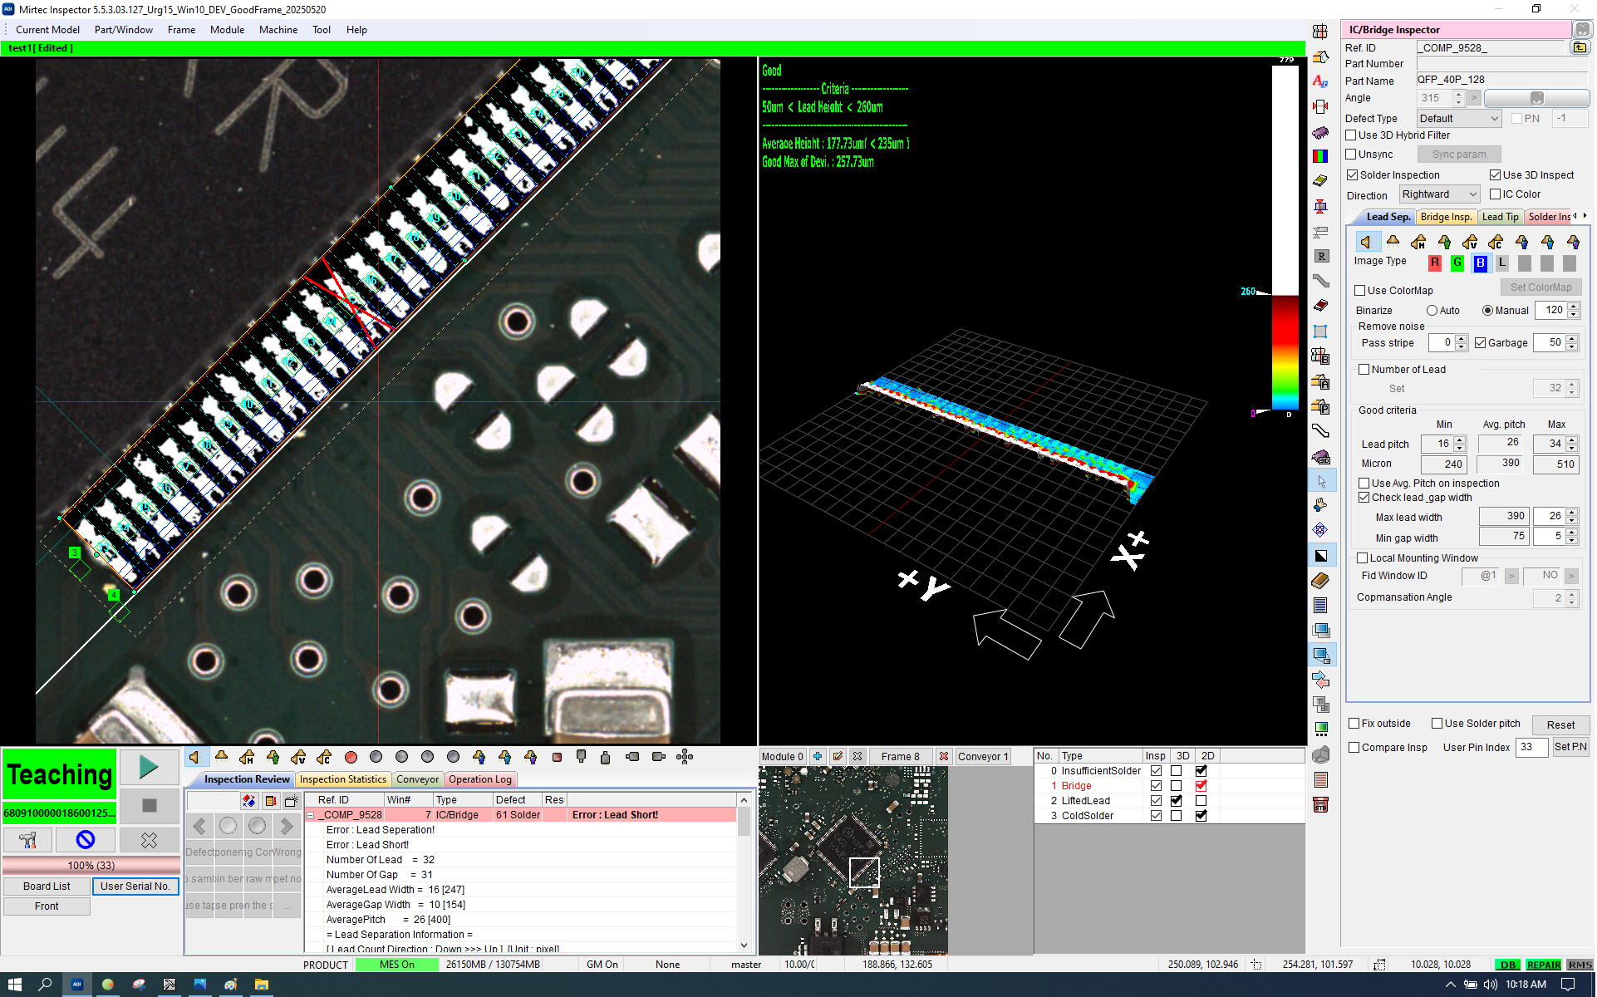Open the Part/Window menu
Viewport: 1597px width, 997px height.
[124, 30]
